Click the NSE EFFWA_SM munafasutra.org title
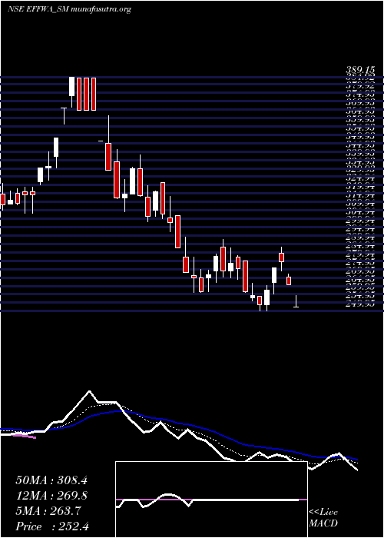Image resolution: width=384 pixels, height=538 pixels. coord(69,9)
